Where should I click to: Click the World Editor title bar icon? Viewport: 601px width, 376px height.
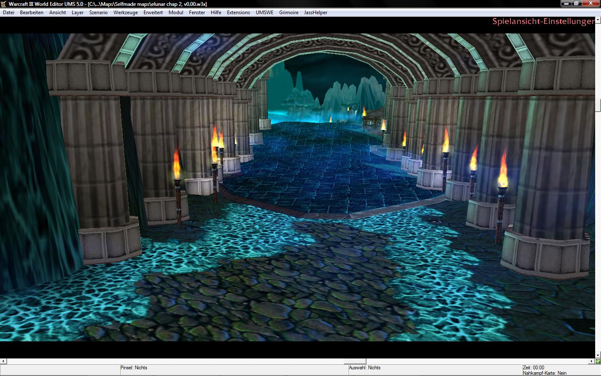pyautogui.click(x=4, y=4)
